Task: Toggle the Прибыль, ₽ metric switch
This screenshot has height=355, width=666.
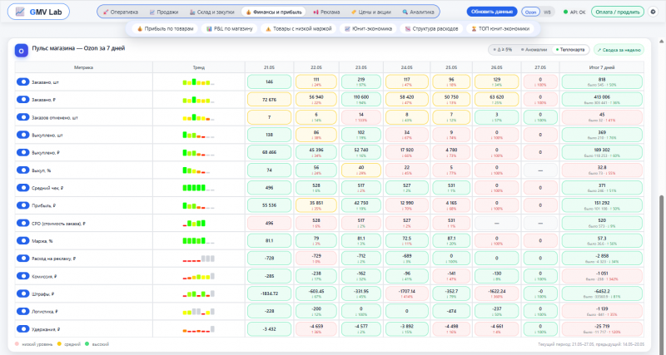Action: (22, 205)
